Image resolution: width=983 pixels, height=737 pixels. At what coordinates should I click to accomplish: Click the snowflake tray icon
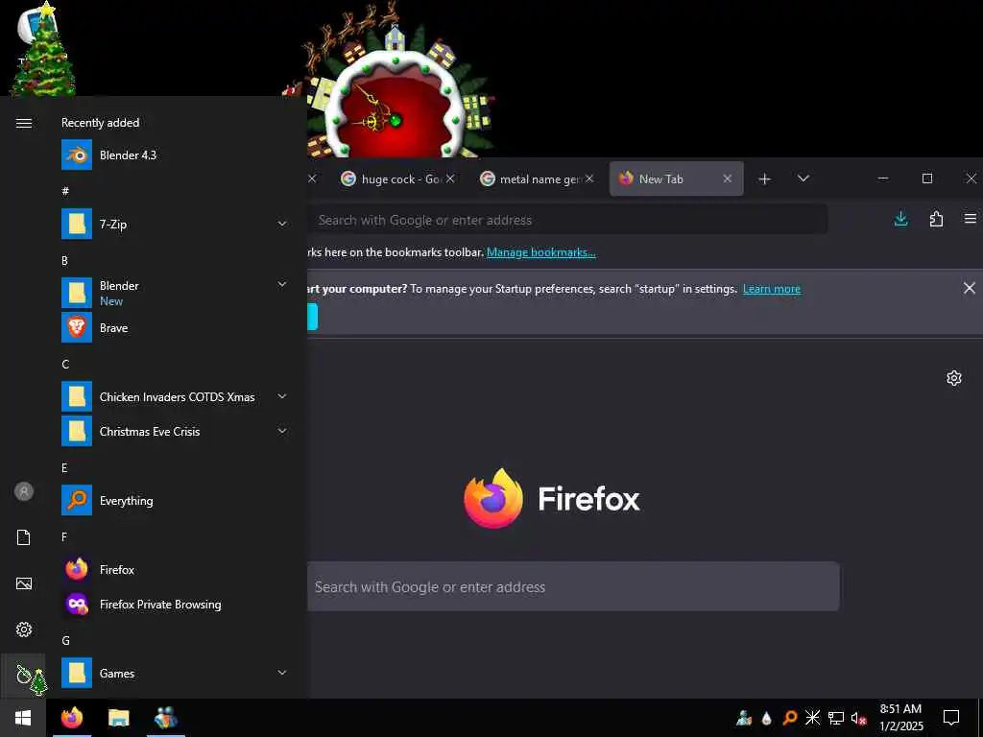(812, 718)
